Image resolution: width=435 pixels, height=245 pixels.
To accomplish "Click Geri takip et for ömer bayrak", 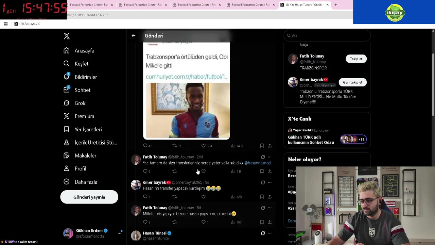I will (x=352, y=82).
